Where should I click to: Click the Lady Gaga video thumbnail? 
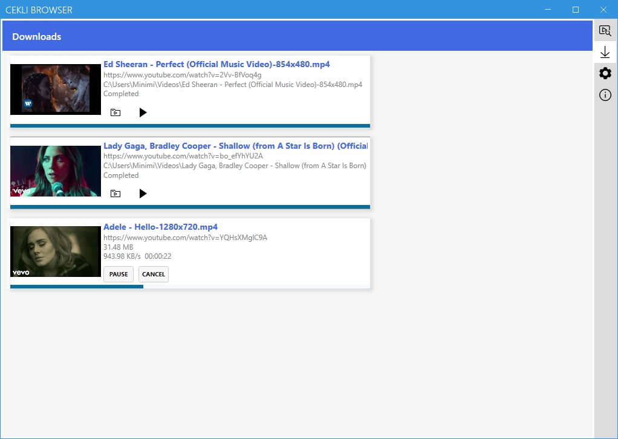pyautogui.click(x=56, y=171)
